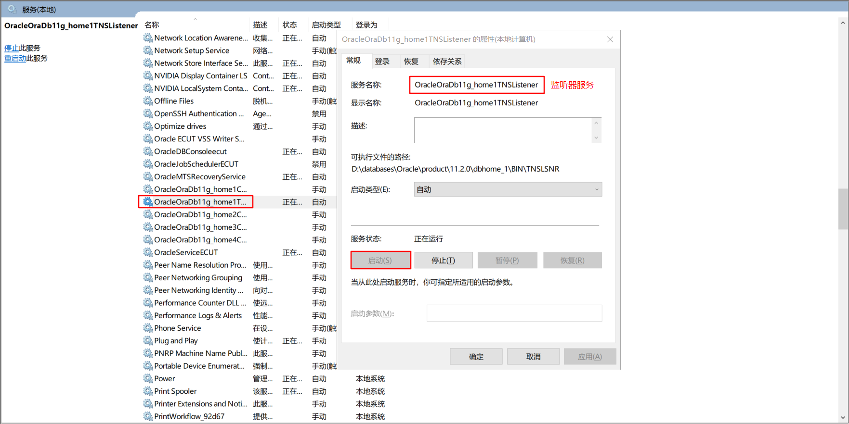Click the 暂停(P) pause button

pyautogui.click(x=507, y=260)
